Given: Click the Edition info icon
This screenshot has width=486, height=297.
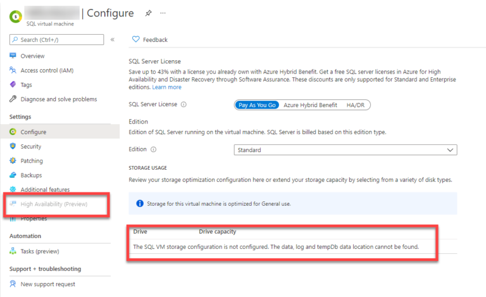Looking at the screenshot, I should click(154, 150).
